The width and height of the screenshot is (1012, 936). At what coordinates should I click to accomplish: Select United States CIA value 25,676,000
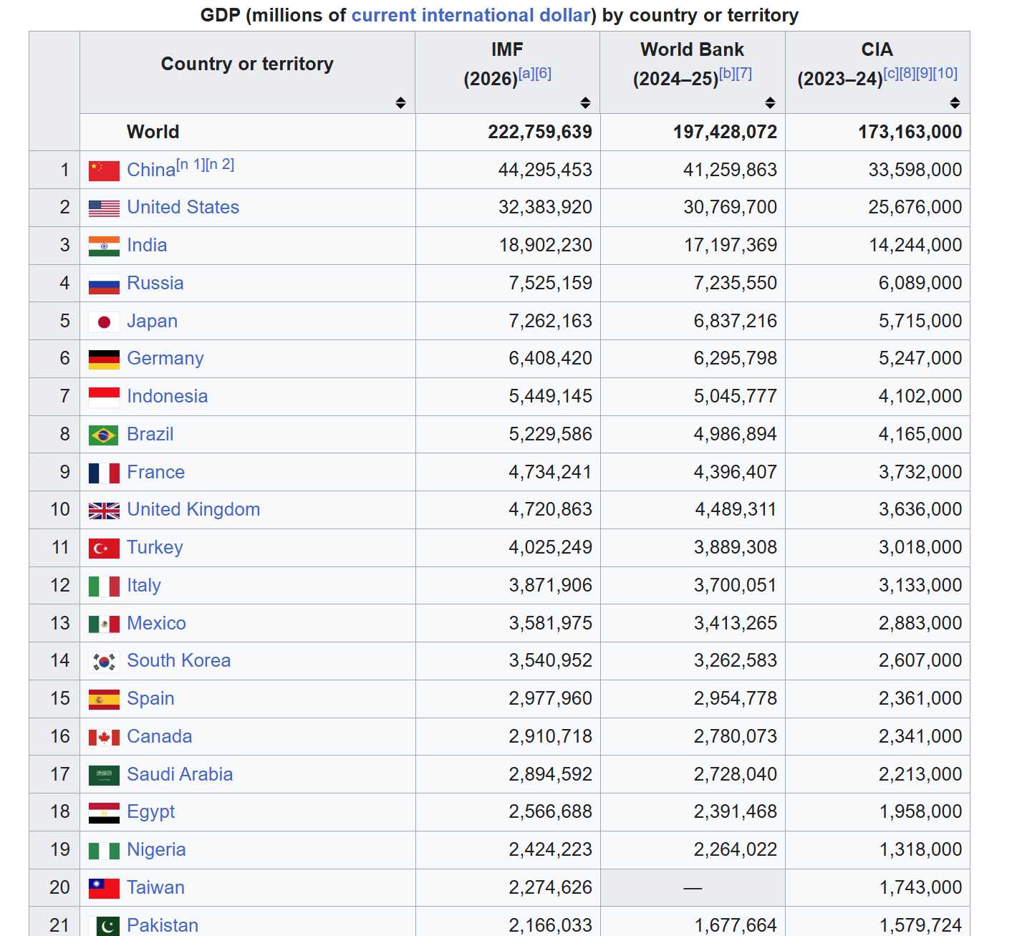pos(915,207)
